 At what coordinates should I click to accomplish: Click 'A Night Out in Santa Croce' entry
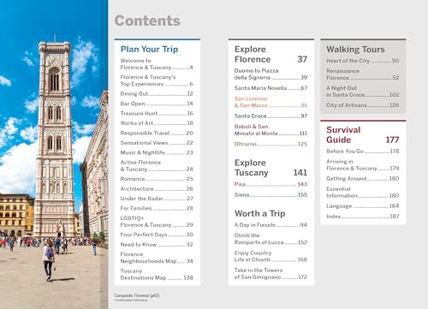[363, 92]
